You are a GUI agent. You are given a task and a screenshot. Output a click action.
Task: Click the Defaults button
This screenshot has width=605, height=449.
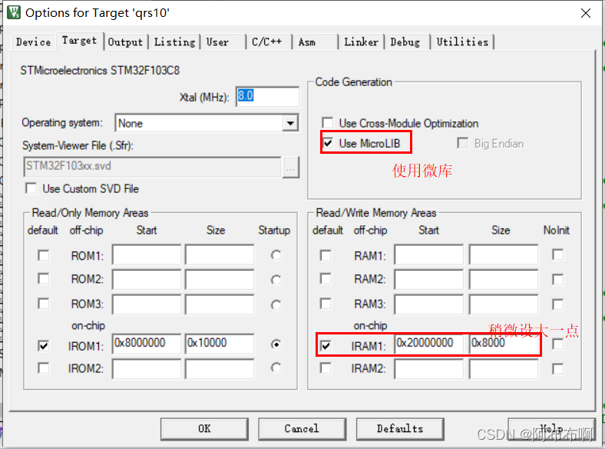pyautogui.click(x=400, y=429)
